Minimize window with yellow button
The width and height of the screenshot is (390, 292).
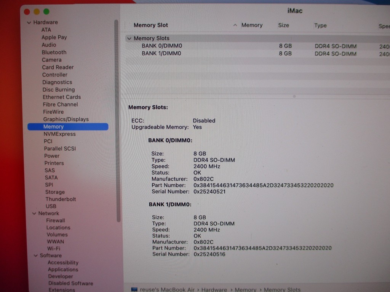(37, 12)
